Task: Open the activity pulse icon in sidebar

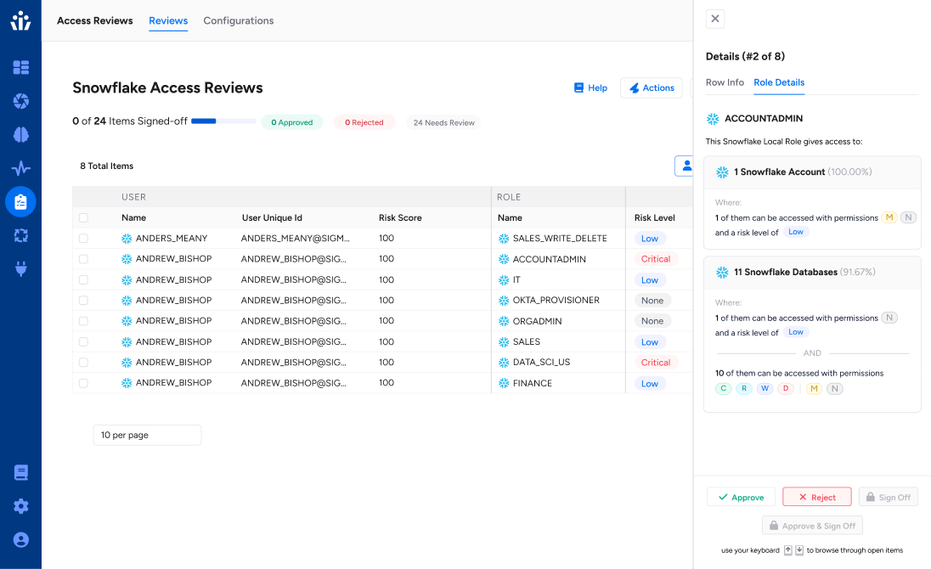Action: [x=20, y=168]
